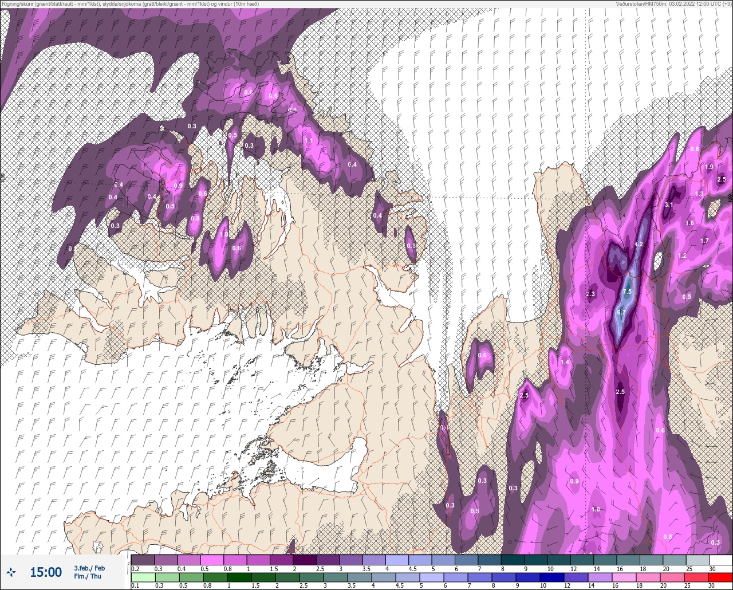This screenshot has width=733, height=590.
Task: Click the 1.1 value over the northern snow band
Action: click(308, 140)
